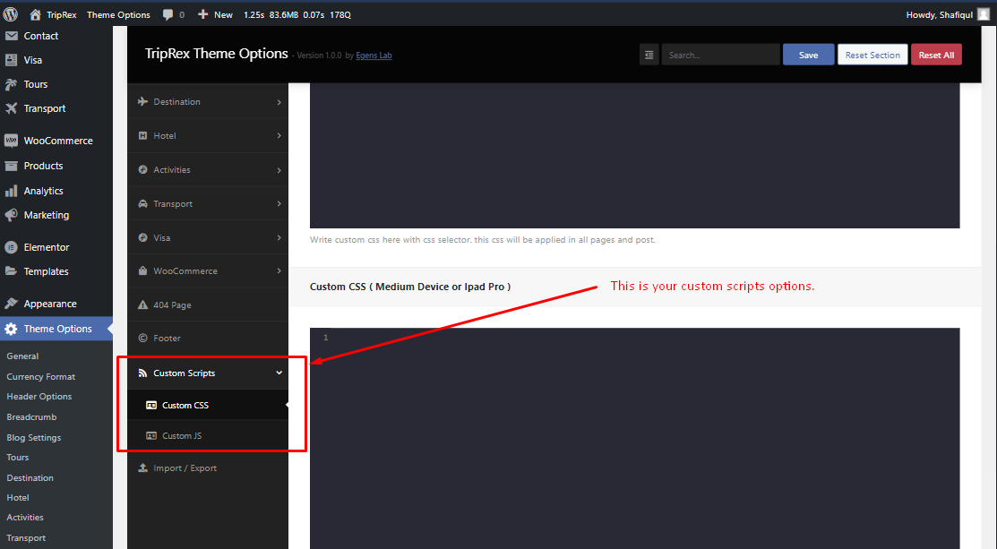Click the Import / Export upload icon

[x=142, y=468]
